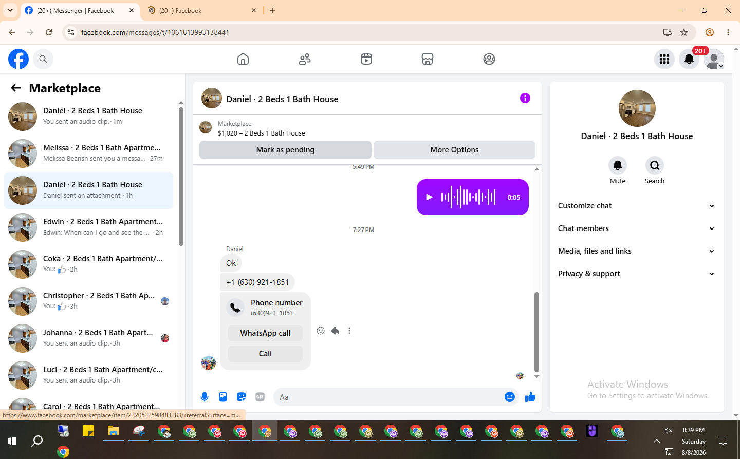The image size is (740, 459).
Task: Click the Mark as pending button
Action: coord(285,150)
